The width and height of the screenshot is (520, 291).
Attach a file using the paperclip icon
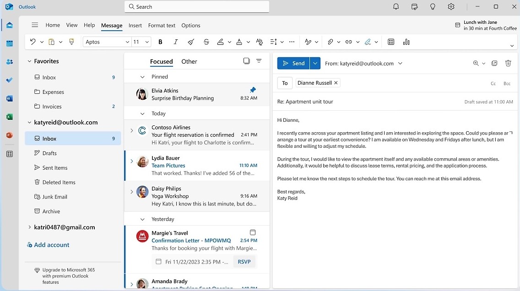tap(330, 42)
